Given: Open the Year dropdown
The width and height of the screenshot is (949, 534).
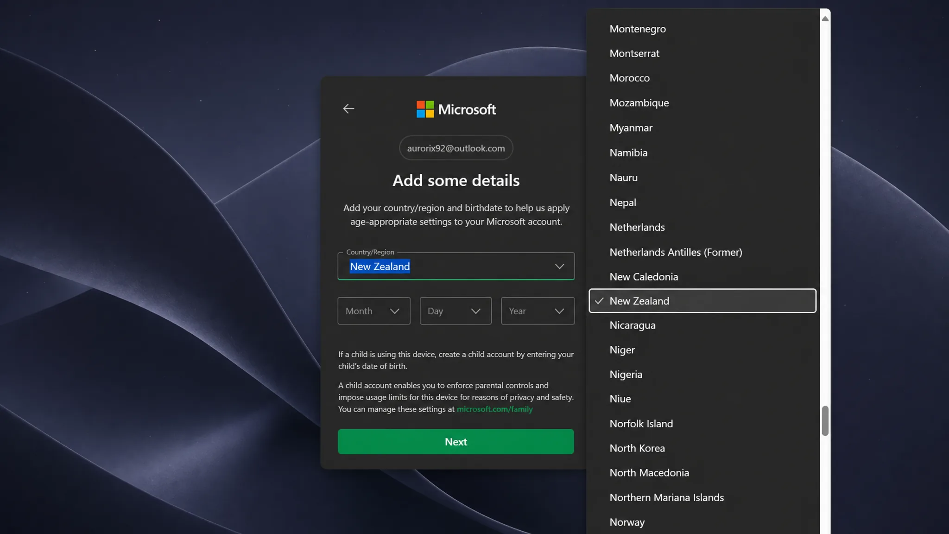Looking at the screenshot, I should pos(538,311).
